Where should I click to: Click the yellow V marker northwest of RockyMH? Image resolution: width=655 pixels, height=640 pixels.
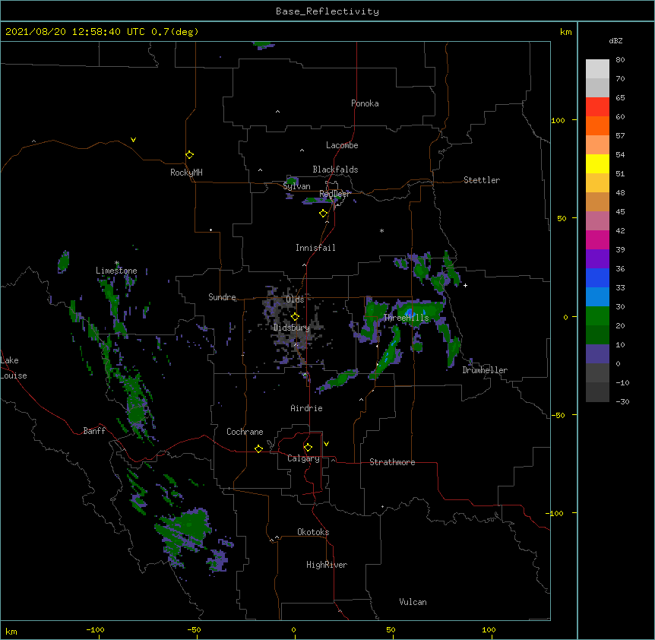[x=133, y=140]
